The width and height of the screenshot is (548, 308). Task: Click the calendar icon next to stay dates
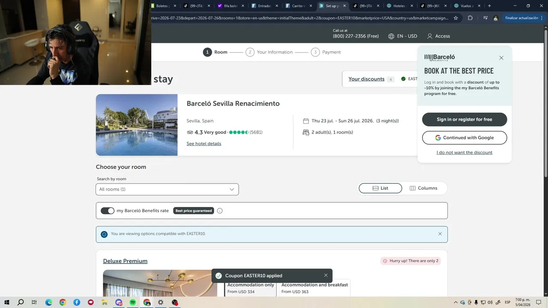(x=306, y=121)
